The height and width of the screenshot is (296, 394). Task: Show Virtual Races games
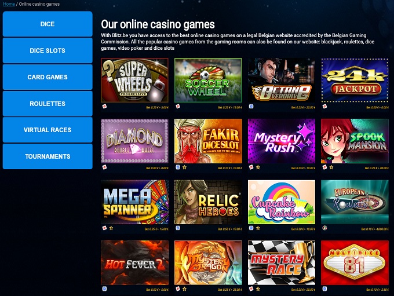pos(48,130)
